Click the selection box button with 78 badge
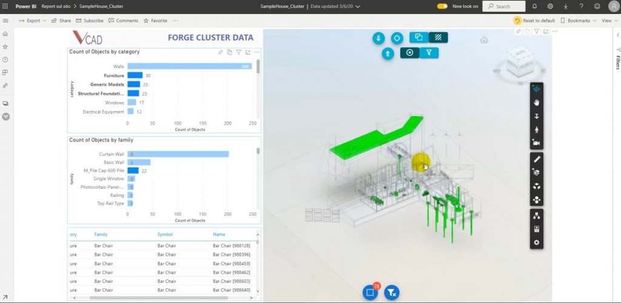621x303 pixels. coord(371,293)
